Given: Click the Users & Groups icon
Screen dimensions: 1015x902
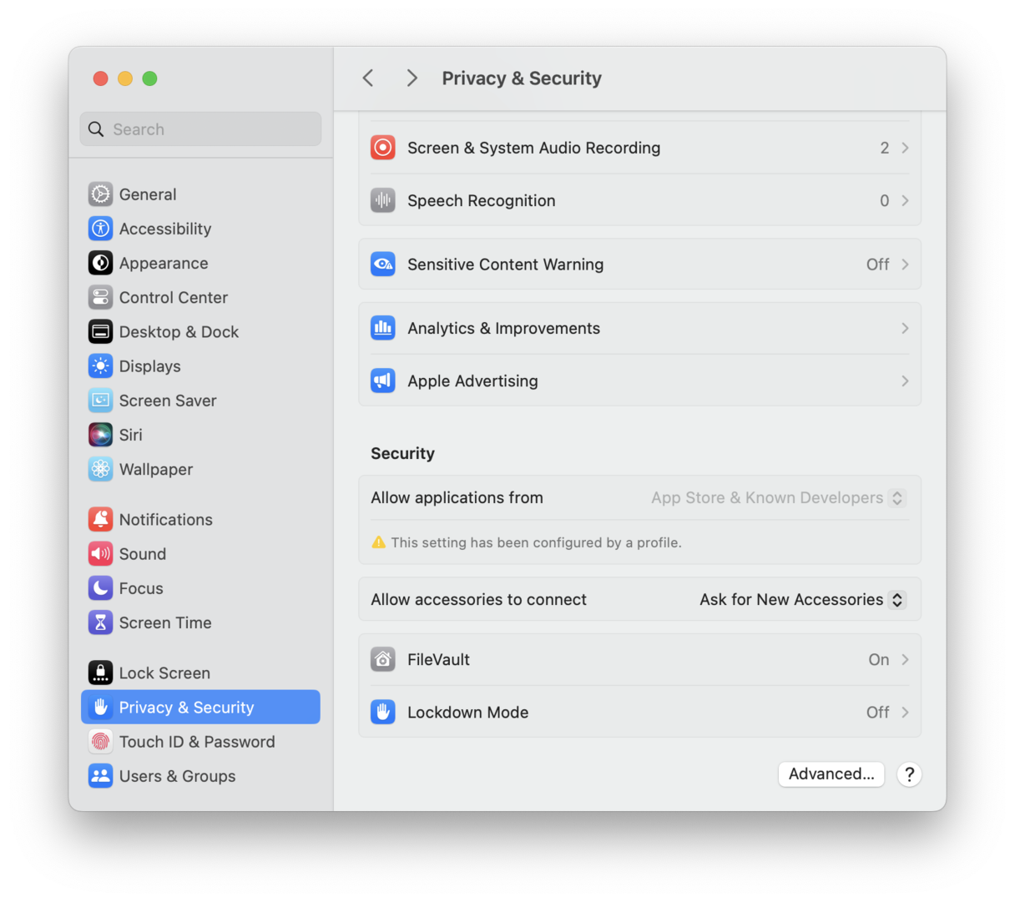Looking at the screenshot, I should click(100, 776).
